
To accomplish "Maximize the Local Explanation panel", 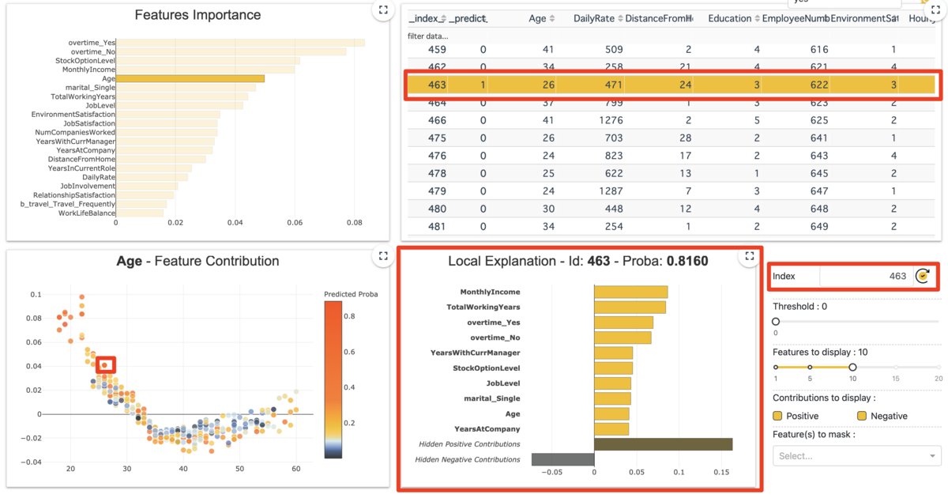I will 747,256.
